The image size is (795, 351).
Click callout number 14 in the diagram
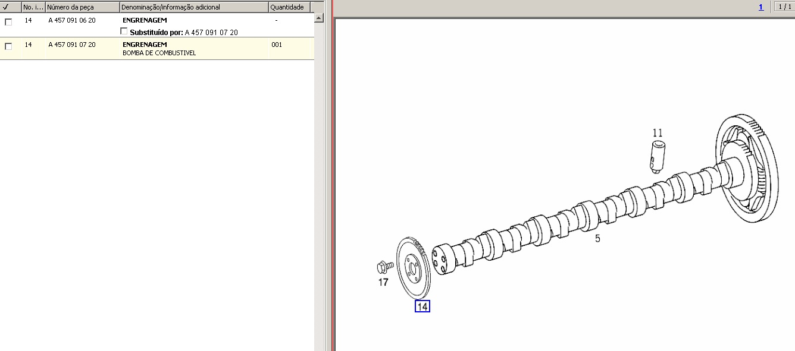pyautogui.click(x=422, y=306)
